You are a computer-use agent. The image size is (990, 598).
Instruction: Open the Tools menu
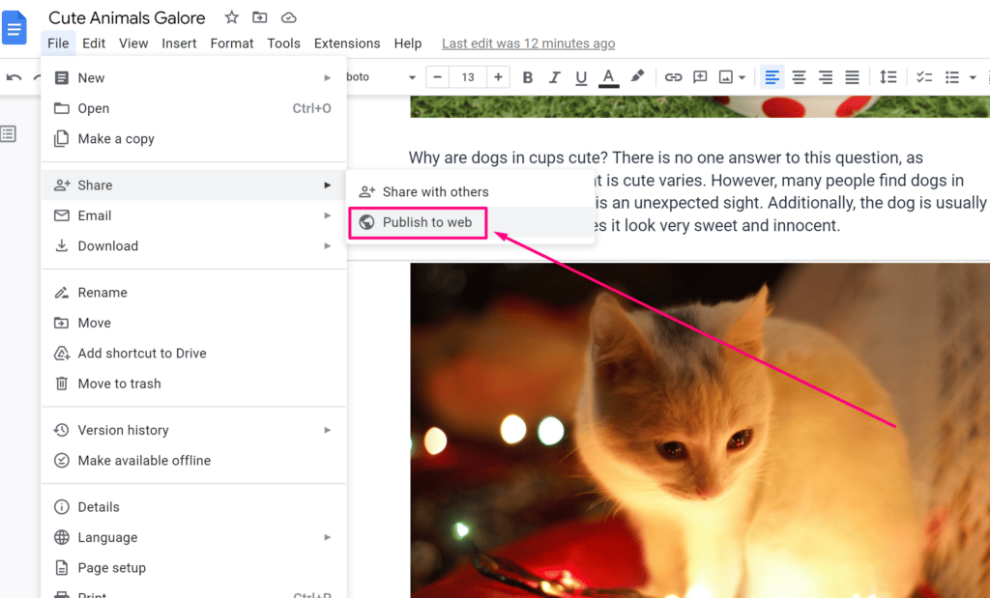coord(283,43)
